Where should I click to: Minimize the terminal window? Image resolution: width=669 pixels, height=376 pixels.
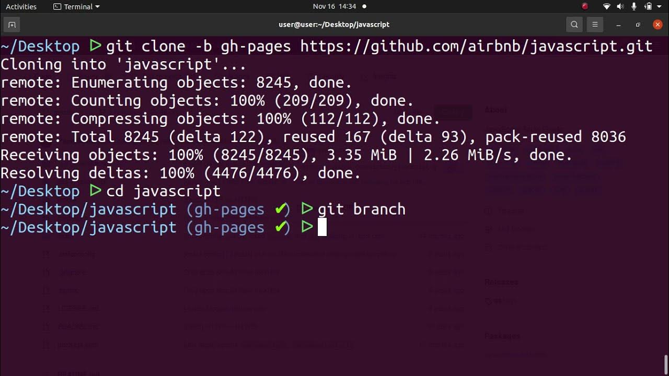click(x=618, y=25)
